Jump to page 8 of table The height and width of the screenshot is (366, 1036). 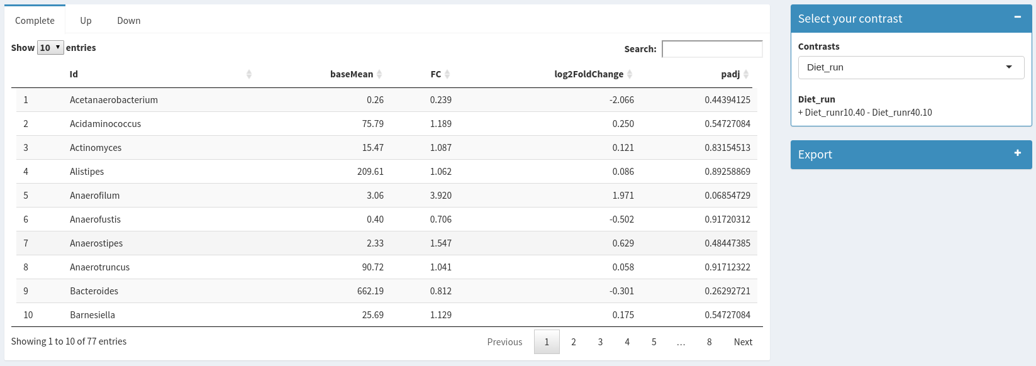pyautogui.click(x=709, y=342)
